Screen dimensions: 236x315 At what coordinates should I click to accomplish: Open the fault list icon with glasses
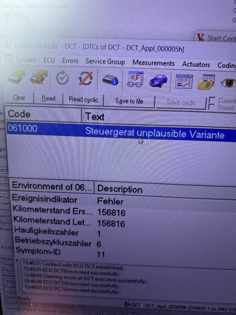(135, 79)
